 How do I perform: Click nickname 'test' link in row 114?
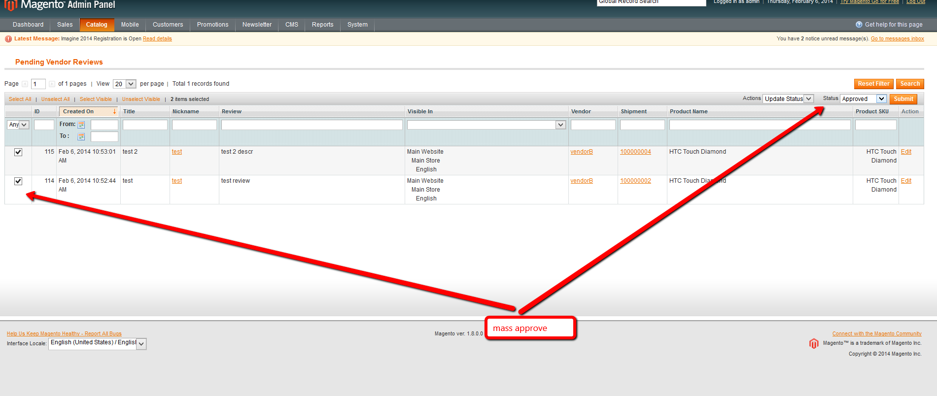pos(177,181)
